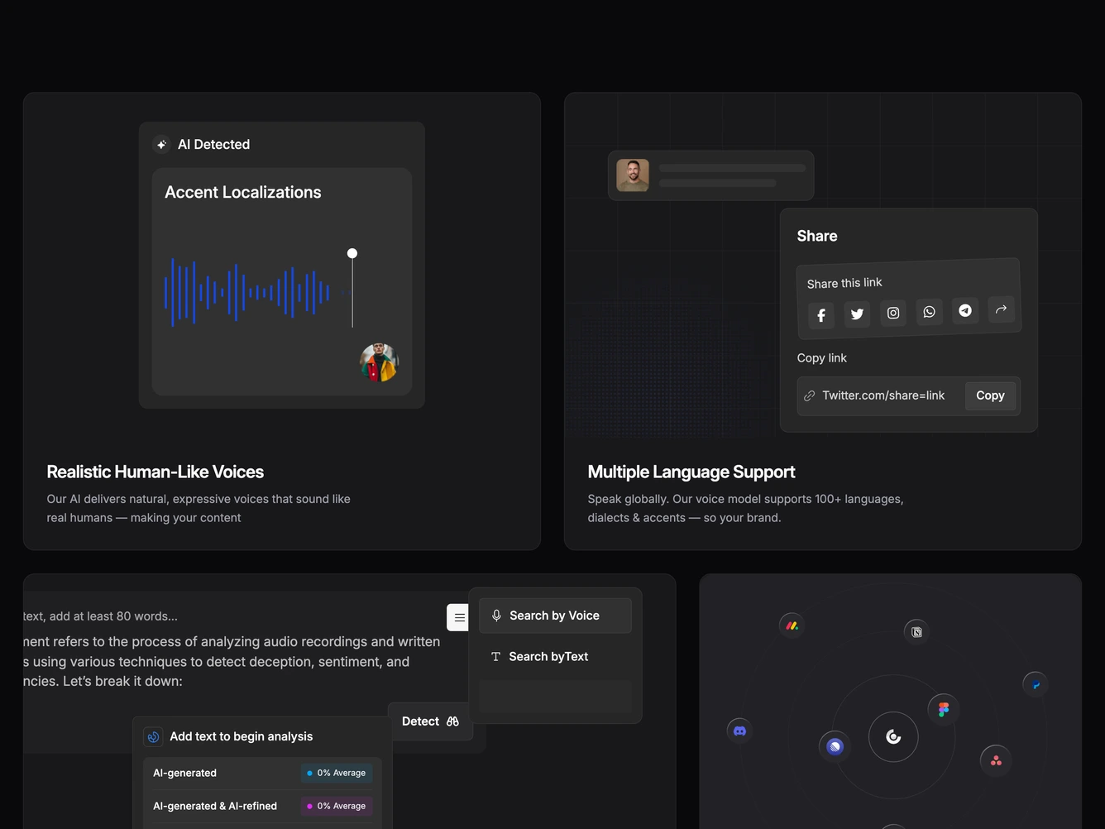The image size is (1105, 829).
Task: Click the Copy button
Action: click(x=990, y=395)
